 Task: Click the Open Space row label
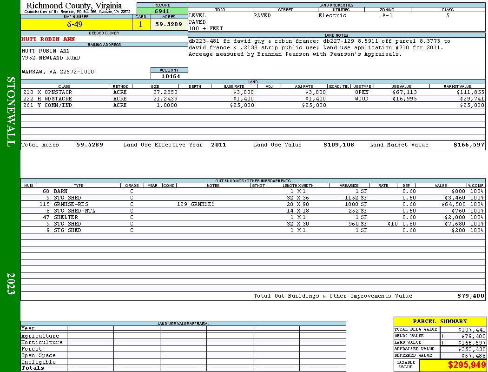pyautogui.click(x=38, y=356)
